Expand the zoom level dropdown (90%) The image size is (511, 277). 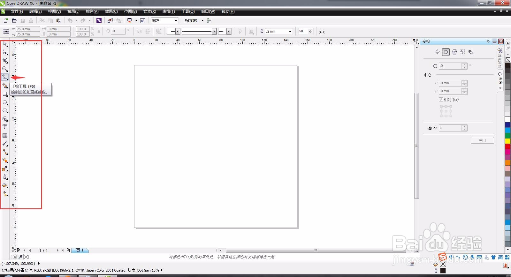(x=176, y=21)
